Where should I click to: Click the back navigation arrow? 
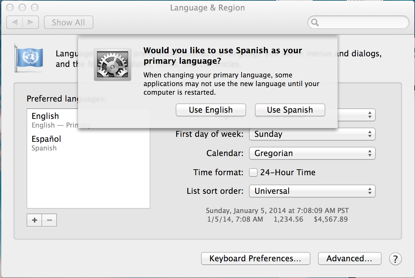[15, 22]
